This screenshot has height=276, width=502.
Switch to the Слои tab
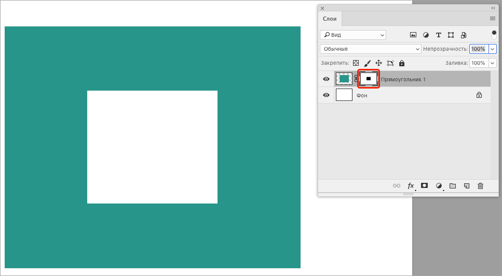coord(330,19)
